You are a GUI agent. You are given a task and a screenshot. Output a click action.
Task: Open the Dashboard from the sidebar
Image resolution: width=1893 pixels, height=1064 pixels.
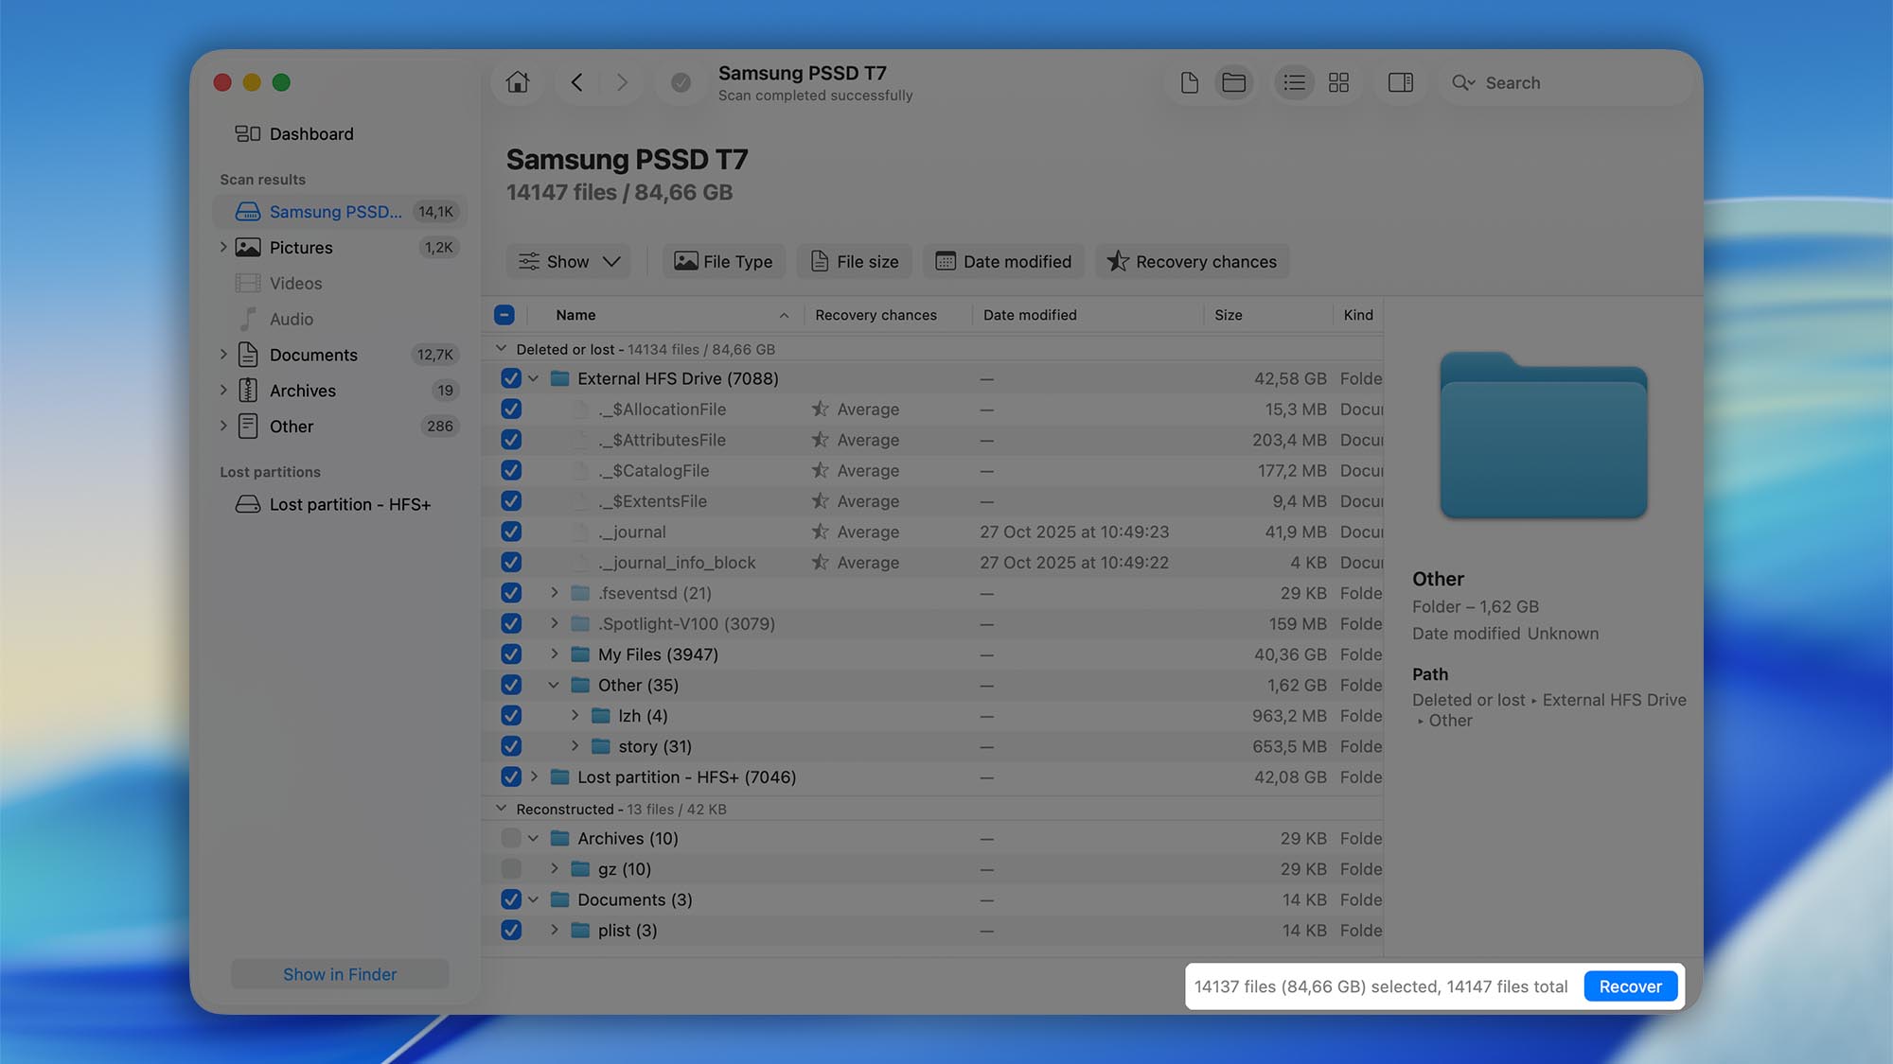click(311, 133)
